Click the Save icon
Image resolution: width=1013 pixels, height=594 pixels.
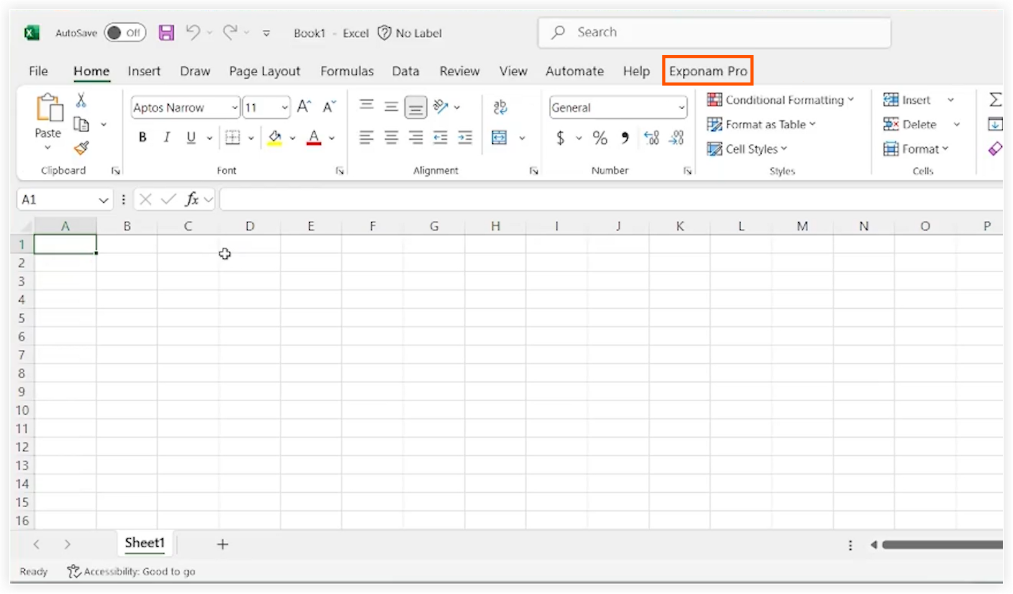click(166, 33)
